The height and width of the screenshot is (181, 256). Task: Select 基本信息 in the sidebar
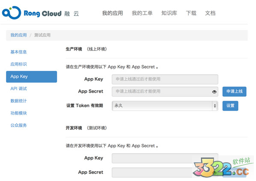(x=19, y=52)
